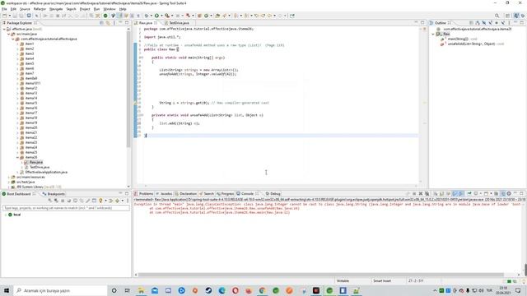Click the stop icon in Boot Dashboard toolbar

pyautogui.click(x=63, y=201)
